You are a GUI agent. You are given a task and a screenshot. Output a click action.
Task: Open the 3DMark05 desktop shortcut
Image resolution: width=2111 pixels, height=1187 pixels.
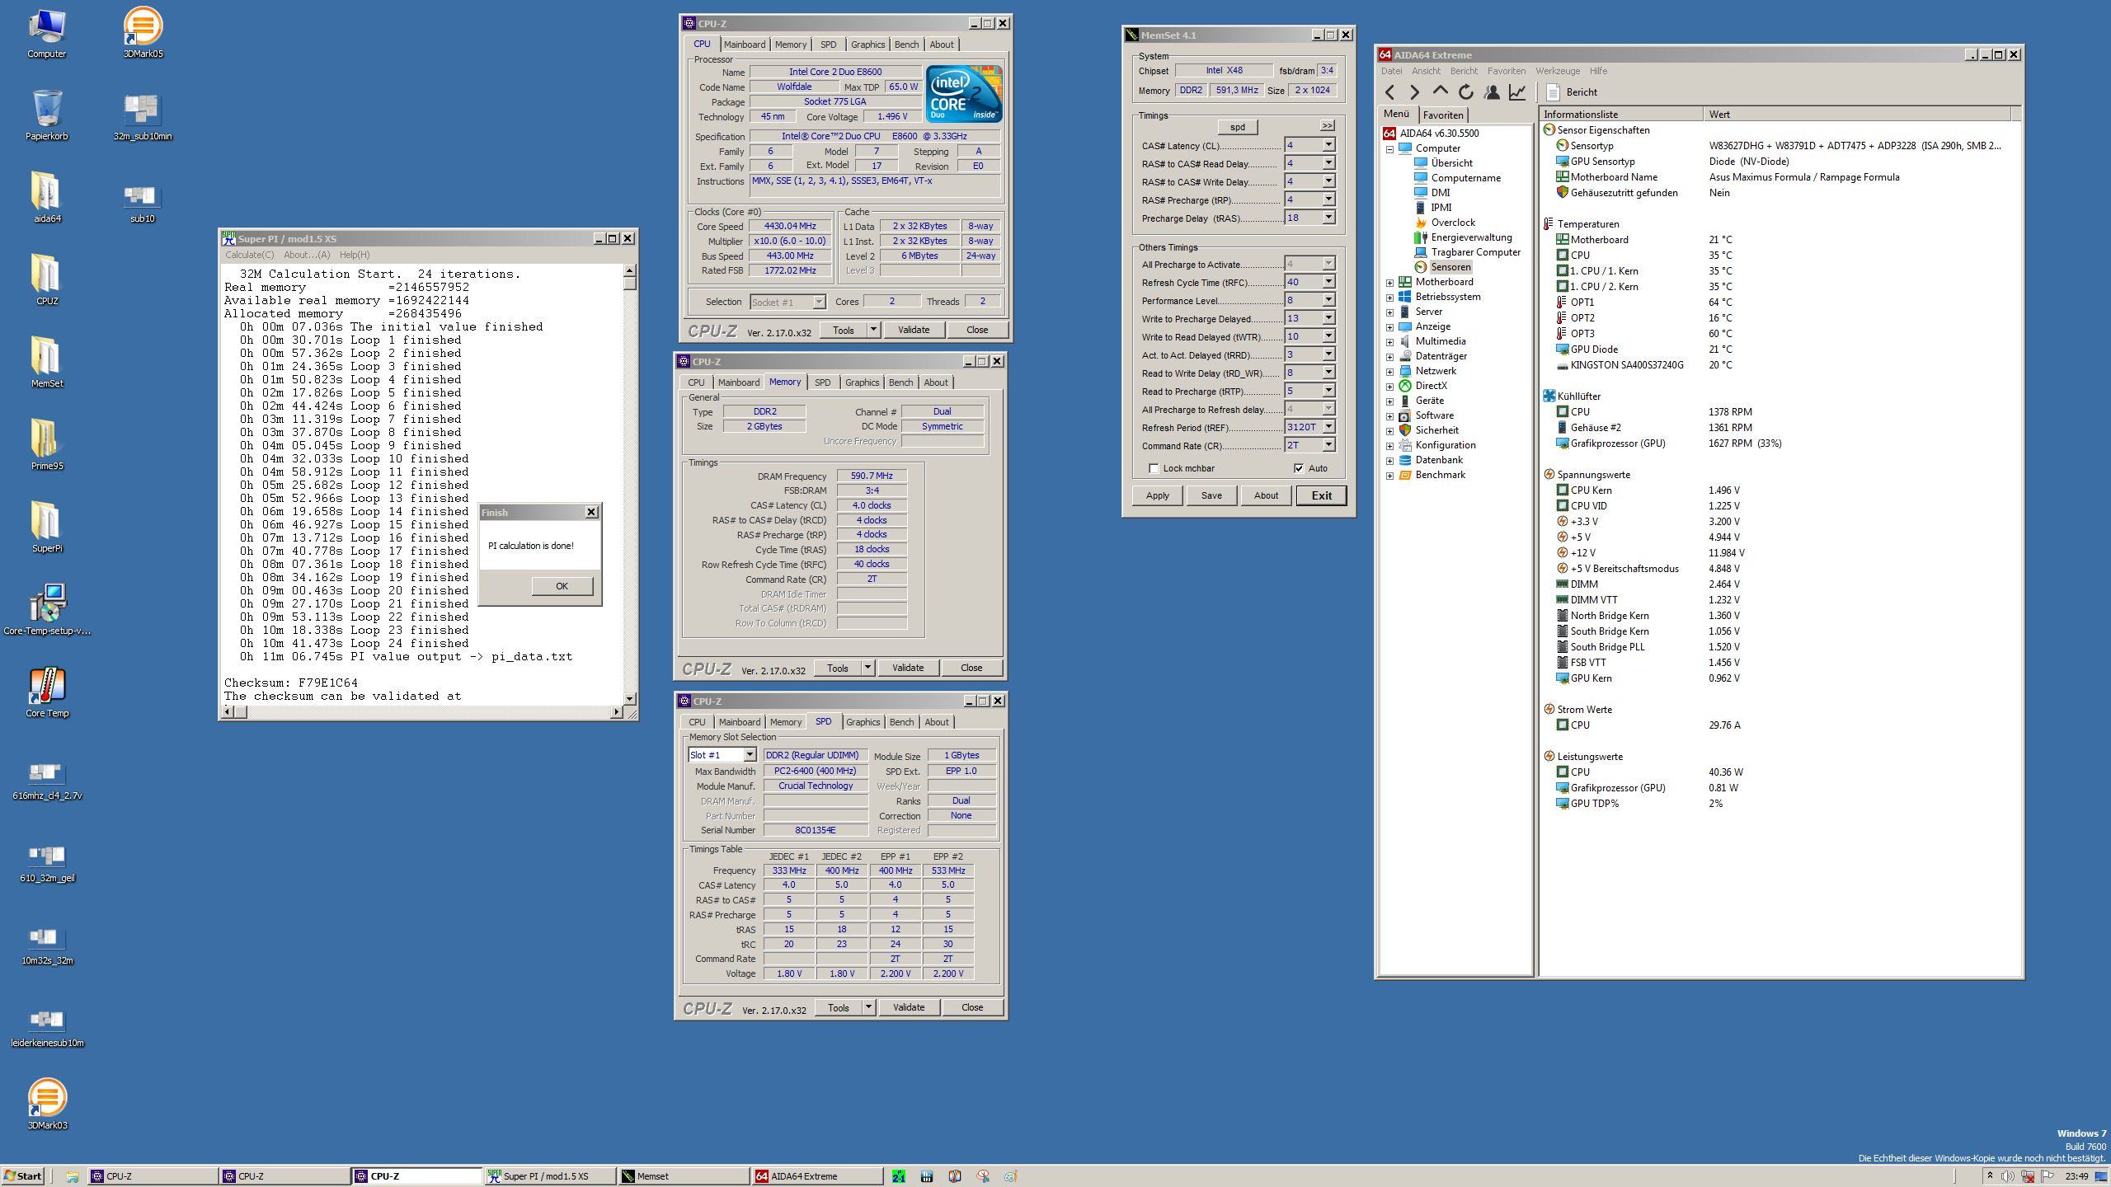coord(142,26)
